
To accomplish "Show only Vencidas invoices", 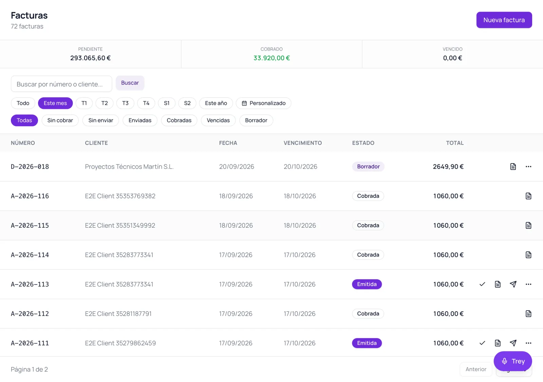I will pos(218,120).
